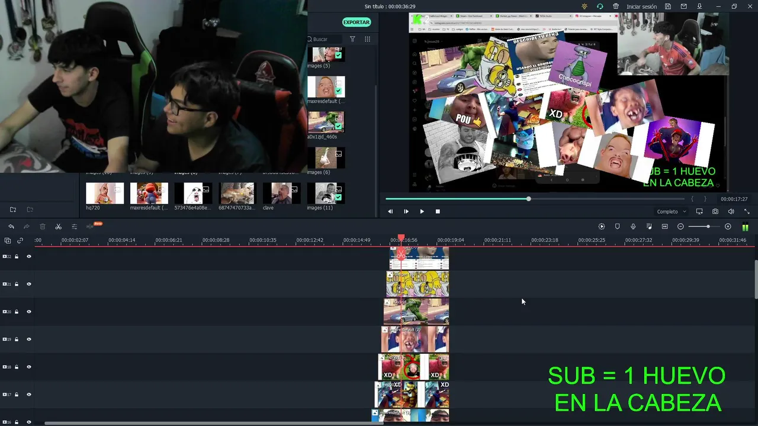The image size is (758, 426).
Task: Click the redo arrow
Action: point(27,227)
